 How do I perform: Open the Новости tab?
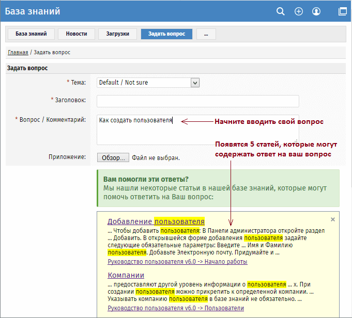[76, 34]
